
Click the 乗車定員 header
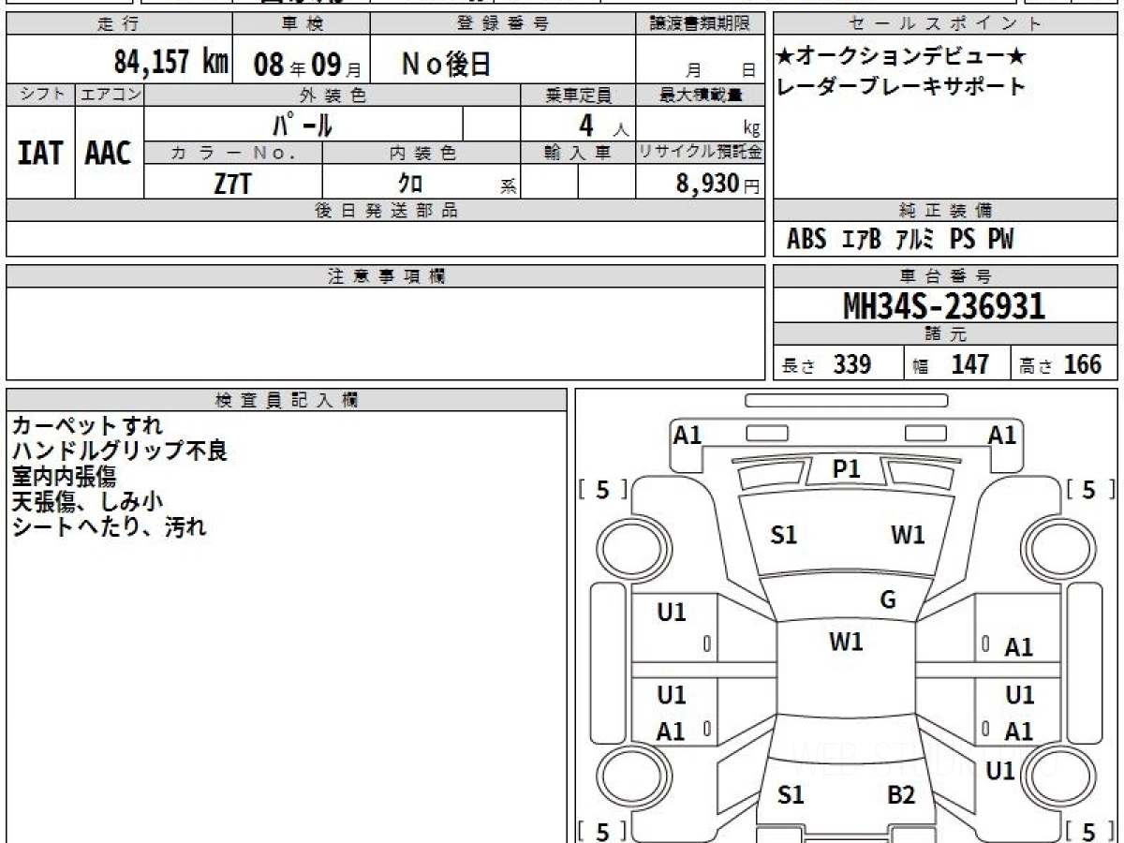pos(578,95)
